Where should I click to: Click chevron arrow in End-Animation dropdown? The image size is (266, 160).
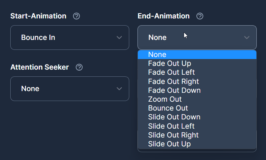pyautogui.click(x=247, y=38)
